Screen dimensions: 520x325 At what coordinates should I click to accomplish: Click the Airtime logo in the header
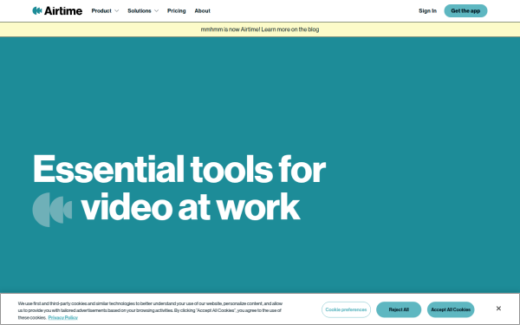(x=57, y=10)
